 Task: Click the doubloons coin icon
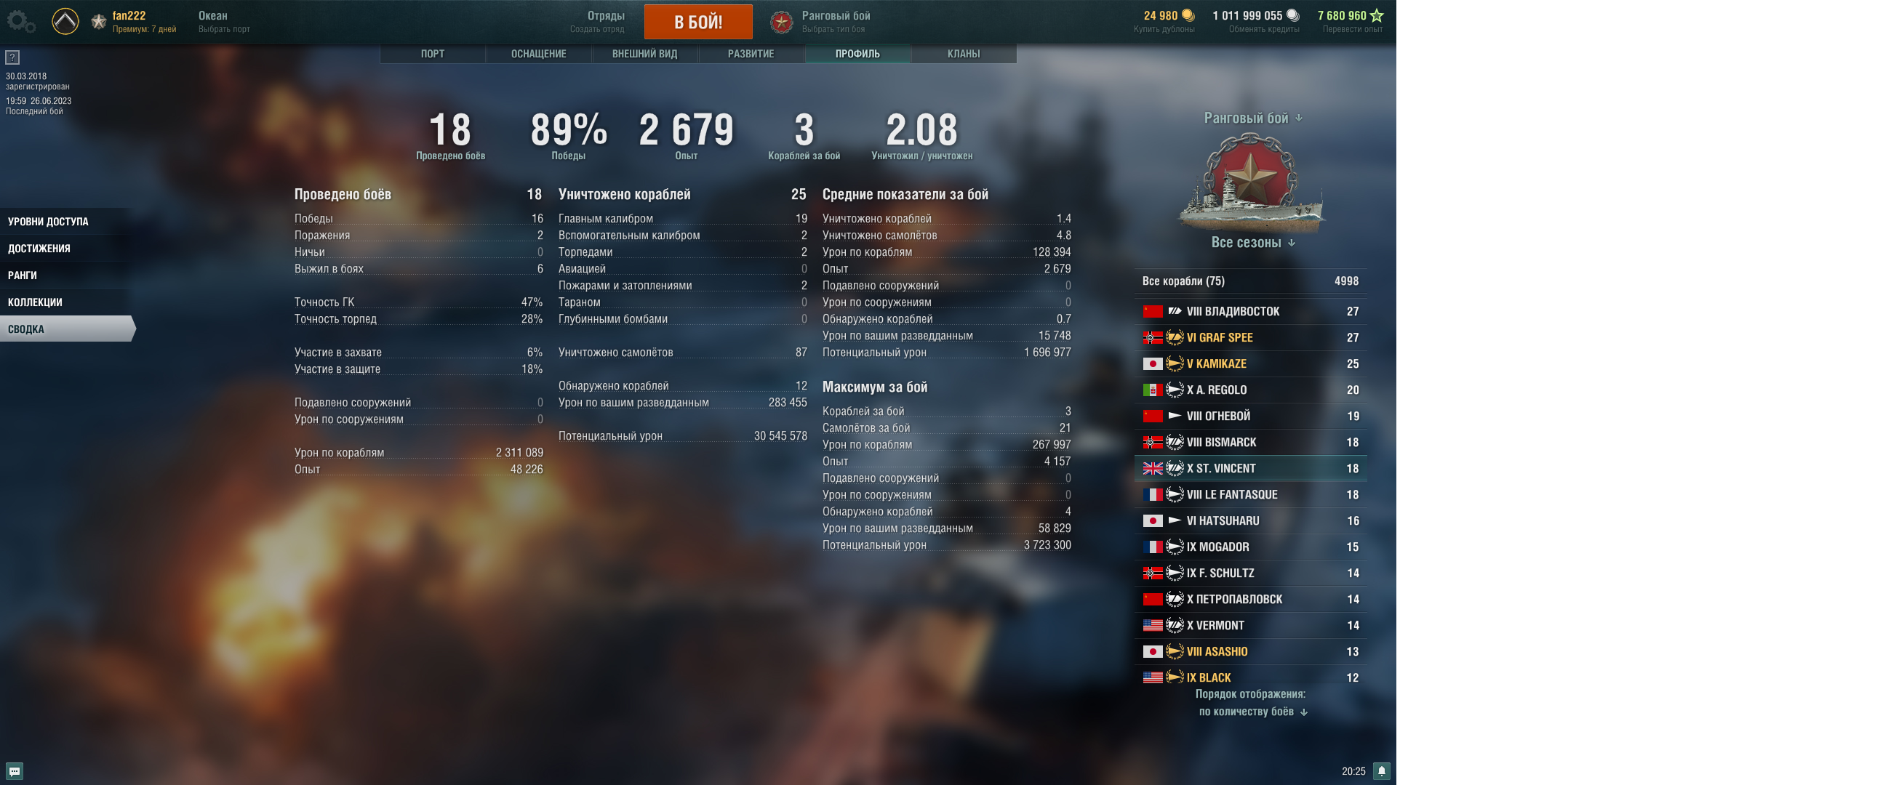(x=1188, y=15)
